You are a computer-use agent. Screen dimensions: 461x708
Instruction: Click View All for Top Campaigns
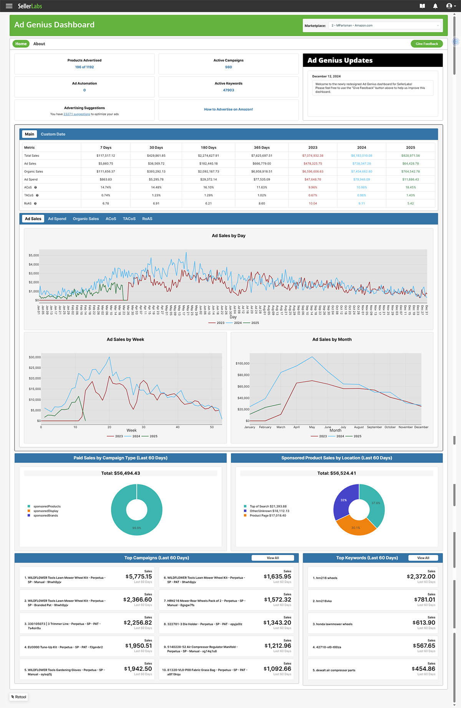[x=273, y=558]
